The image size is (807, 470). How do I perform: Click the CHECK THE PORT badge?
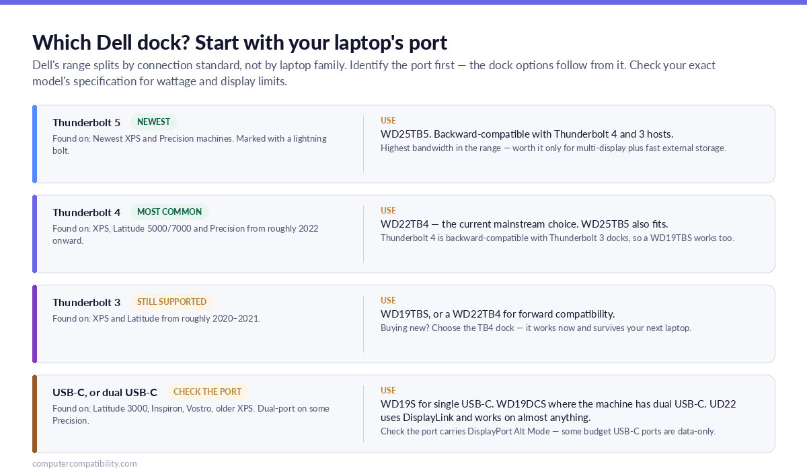click(x=208, y=392)
